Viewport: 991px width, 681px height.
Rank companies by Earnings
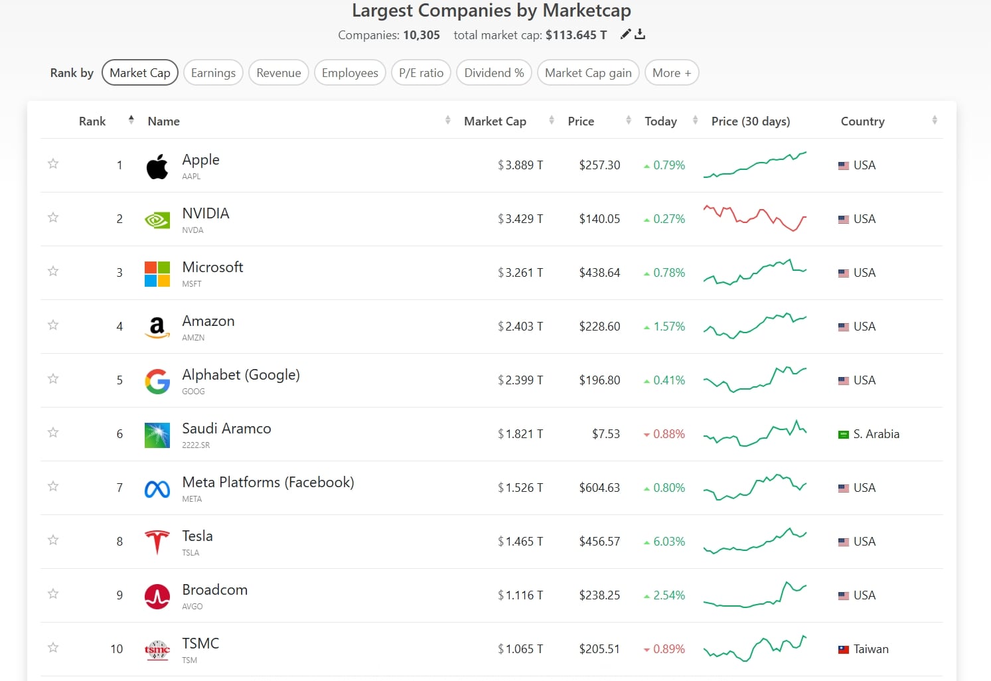tap(213, 73)
